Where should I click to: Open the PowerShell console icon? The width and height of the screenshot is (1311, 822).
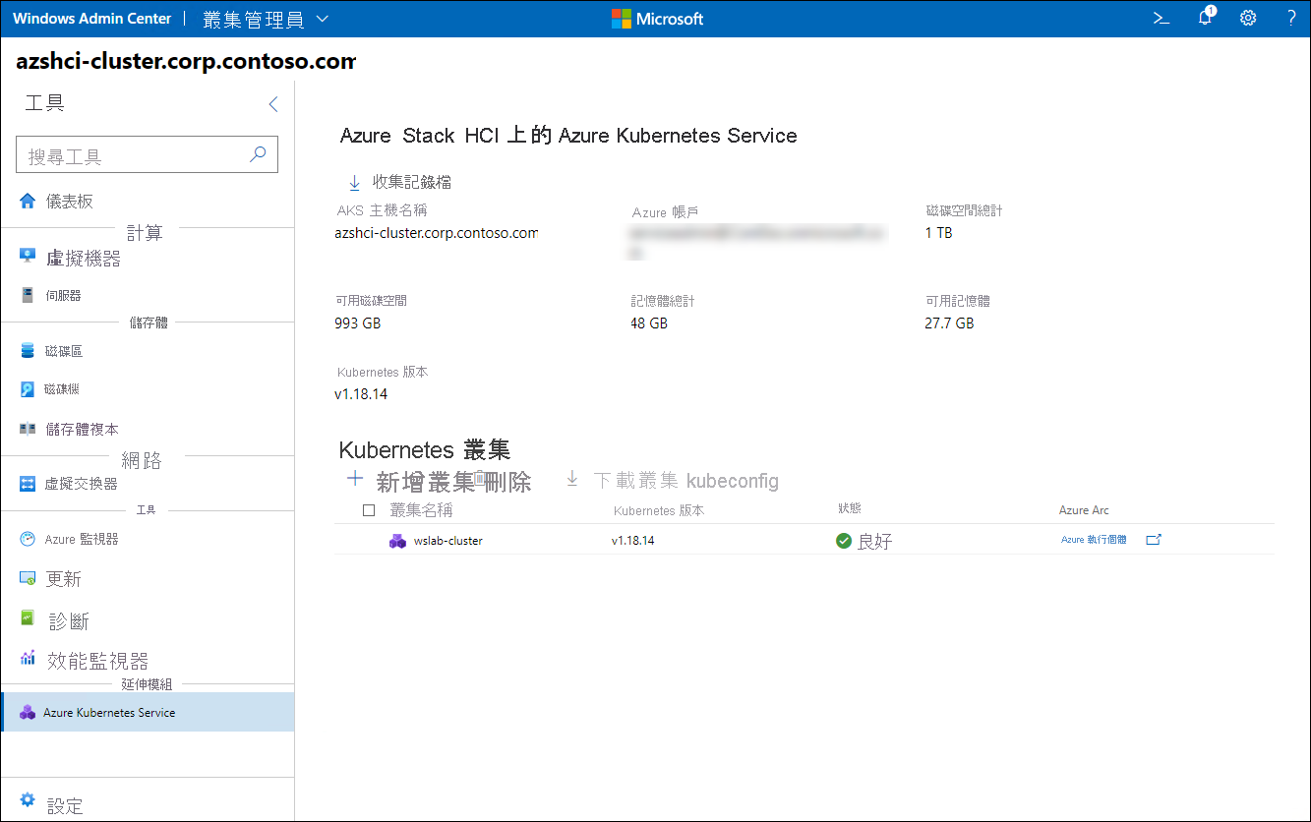tap(1162, 18)
